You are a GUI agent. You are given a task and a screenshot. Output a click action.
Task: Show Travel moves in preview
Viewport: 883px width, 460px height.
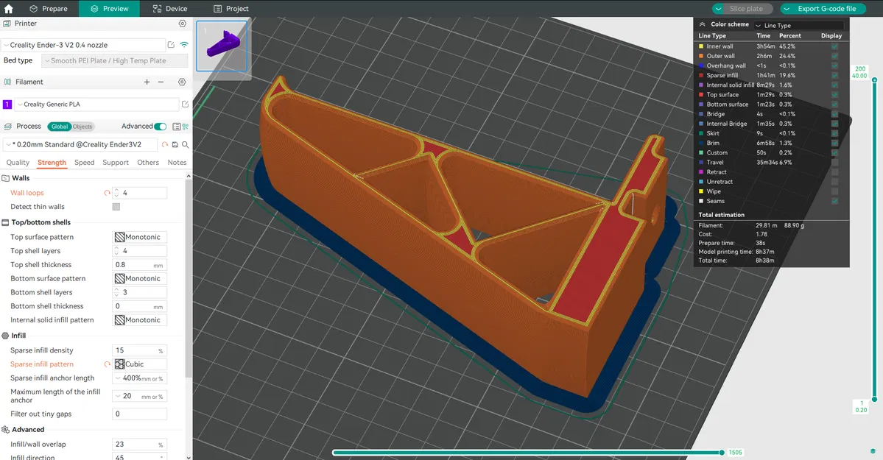[x=834, y=162]
